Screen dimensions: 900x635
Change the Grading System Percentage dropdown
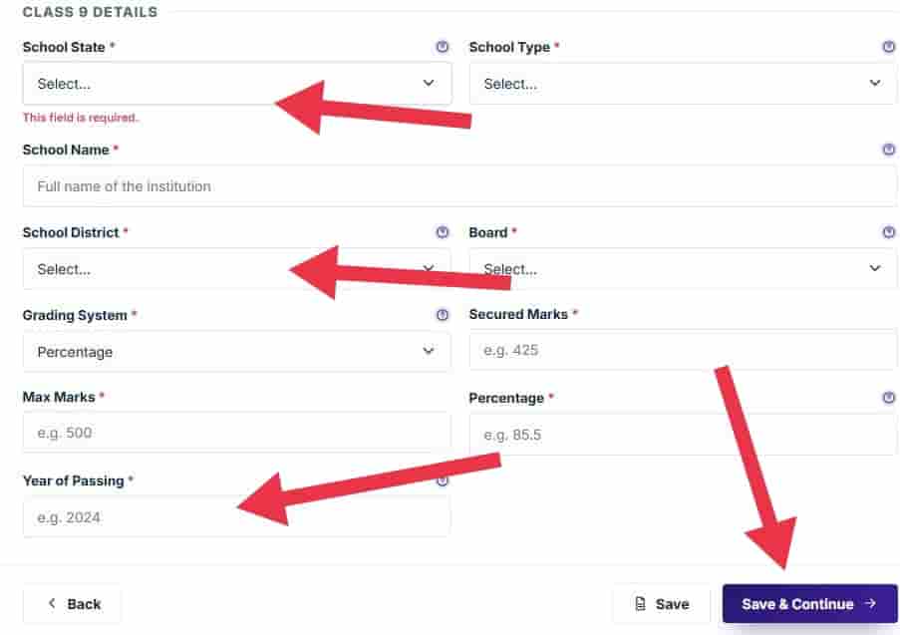point(237,351)
